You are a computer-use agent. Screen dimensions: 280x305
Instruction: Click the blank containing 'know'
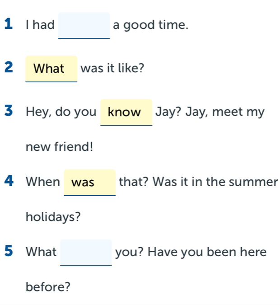[x=126, y=112]
